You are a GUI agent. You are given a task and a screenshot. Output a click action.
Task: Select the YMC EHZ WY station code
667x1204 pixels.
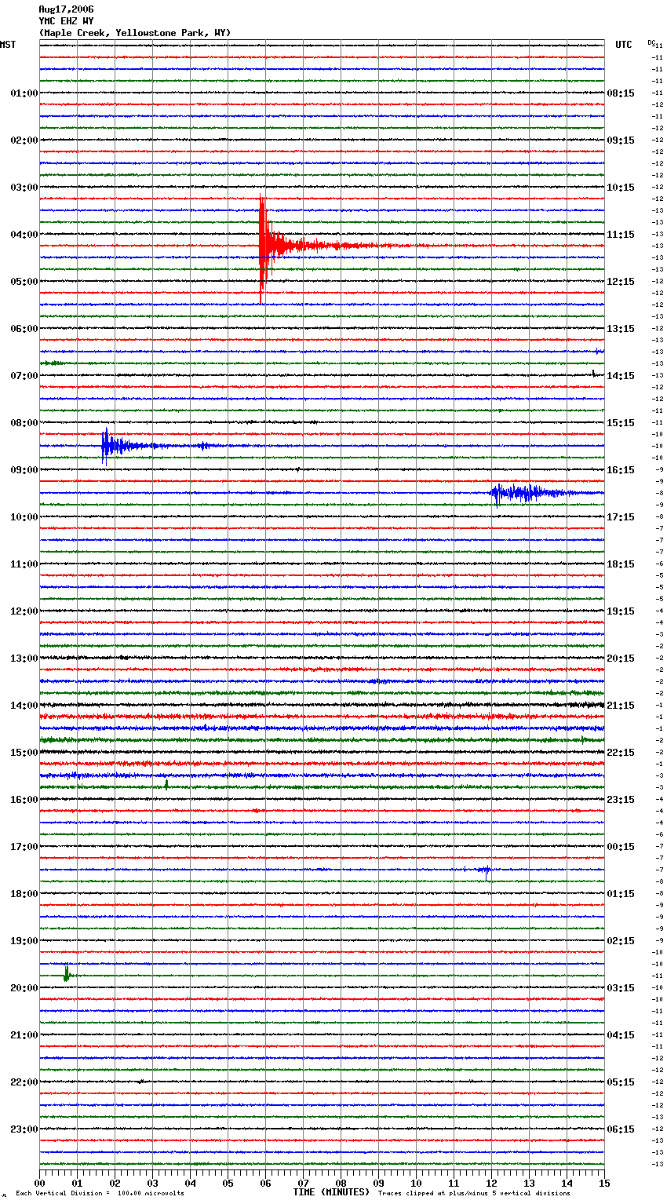pyautogui.click(x=66, y=21)
